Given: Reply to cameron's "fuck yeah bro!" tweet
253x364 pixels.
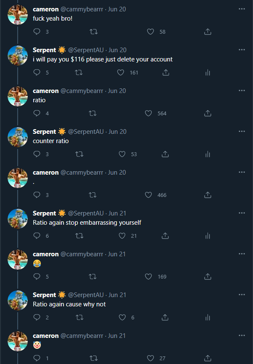Looking at the screenshot, I should pos(37,32).
